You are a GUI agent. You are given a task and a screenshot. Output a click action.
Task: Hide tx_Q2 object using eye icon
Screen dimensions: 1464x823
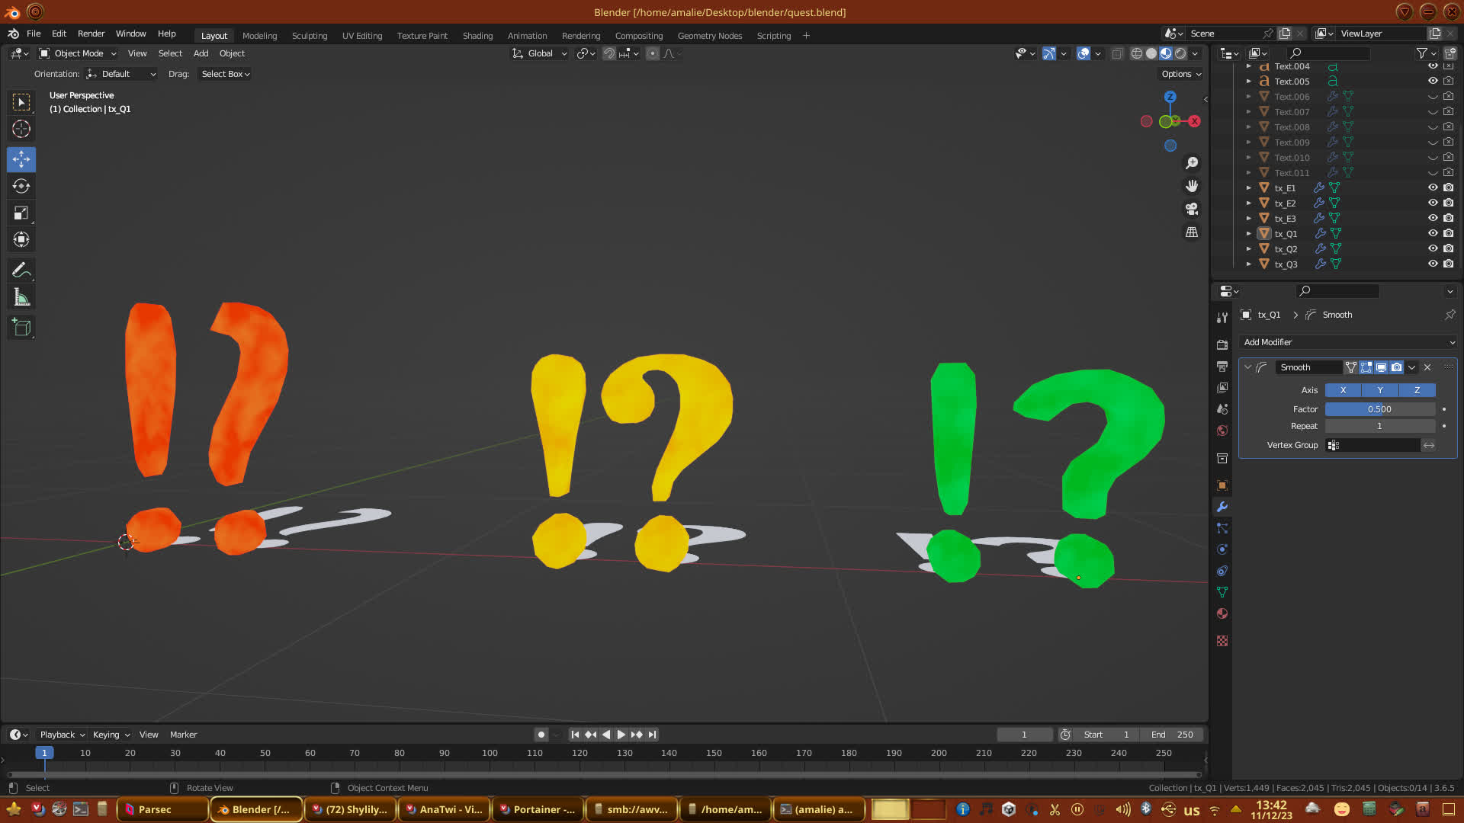(1433, 248)
